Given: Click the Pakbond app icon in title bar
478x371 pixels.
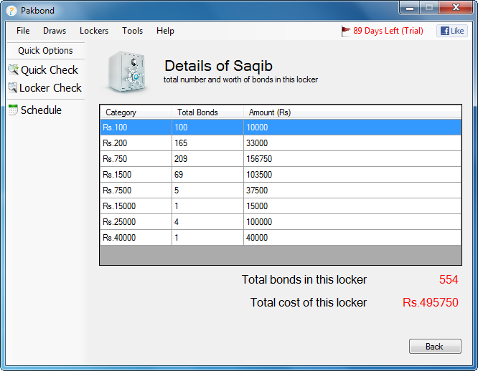Looking at the screenshot, I should coord(11,11).
